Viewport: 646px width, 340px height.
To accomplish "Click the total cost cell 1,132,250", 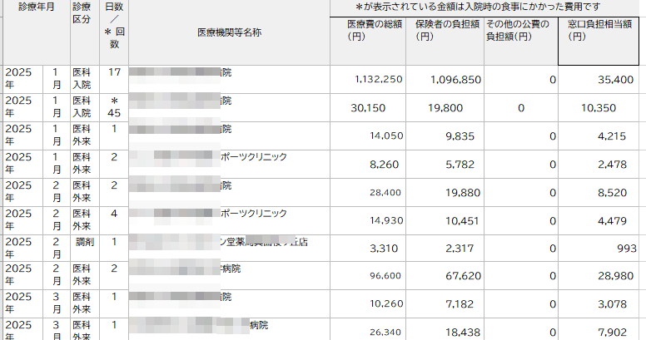I will point(379,80).
